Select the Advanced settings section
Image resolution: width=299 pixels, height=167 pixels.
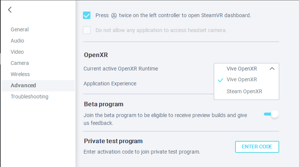click(23, 85)
